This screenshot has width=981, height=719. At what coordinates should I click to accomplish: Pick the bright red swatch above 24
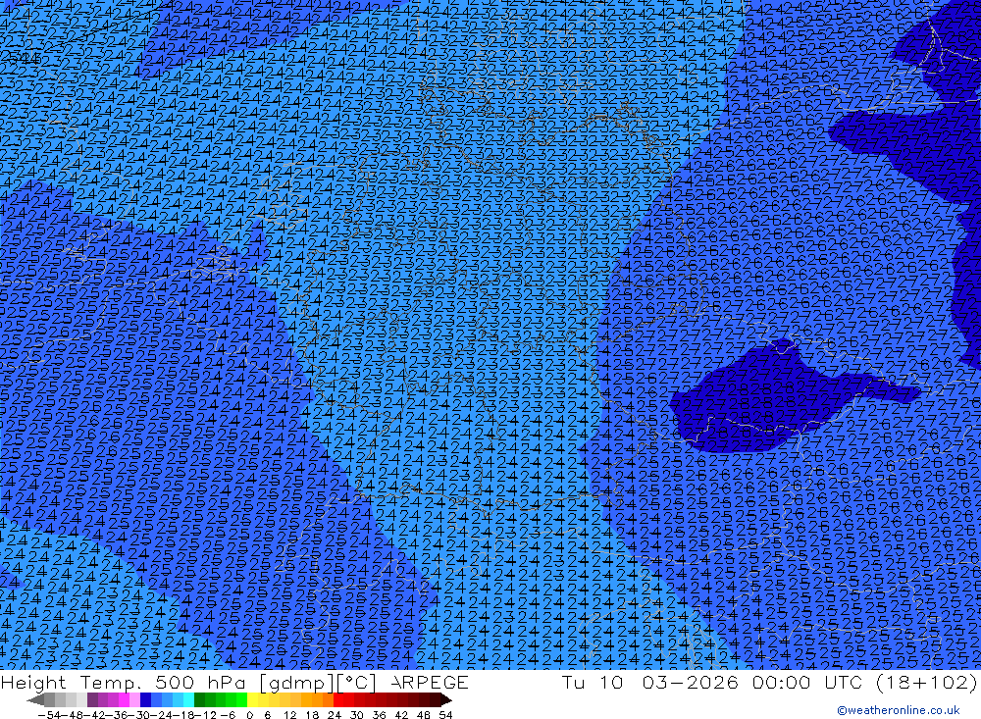click(338, 699)
